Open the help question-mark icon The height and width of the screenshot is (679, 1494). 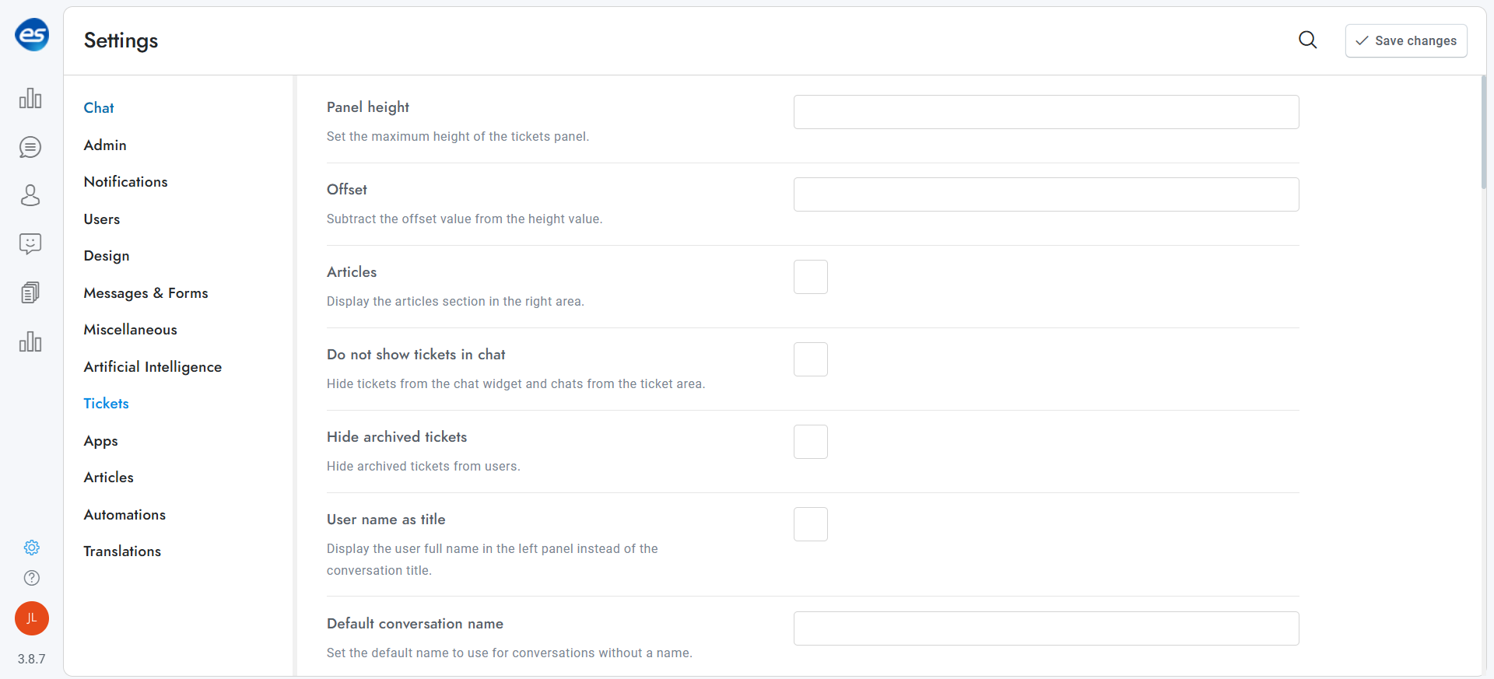pos(31,578)
